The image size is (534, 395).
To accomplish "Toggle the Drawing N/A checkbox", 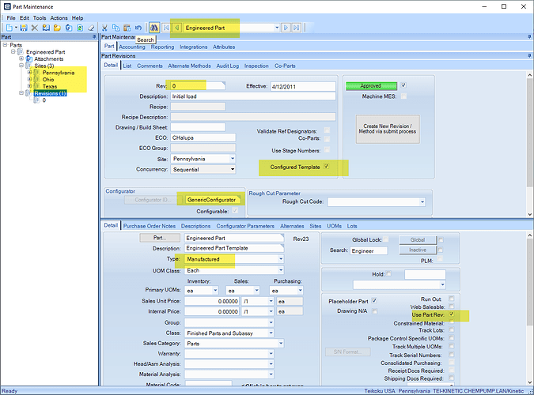I will (374, 311).
